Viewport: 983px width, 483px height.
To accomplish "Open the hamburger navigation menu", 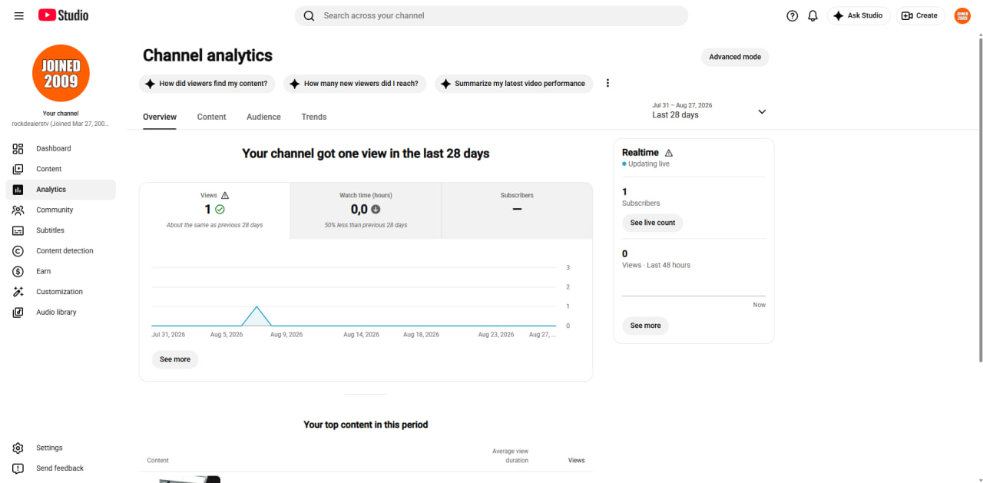I will [x=19, y=15].
